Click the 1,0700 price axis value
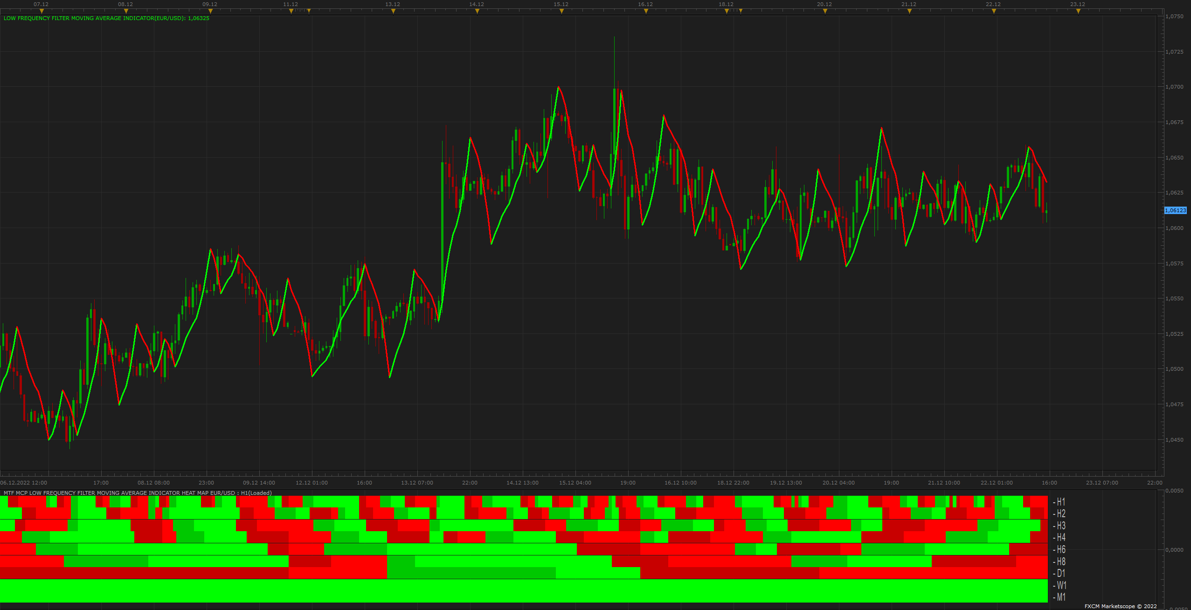The height and width of the screenshot is (610, 1191). coord(1174,87)
